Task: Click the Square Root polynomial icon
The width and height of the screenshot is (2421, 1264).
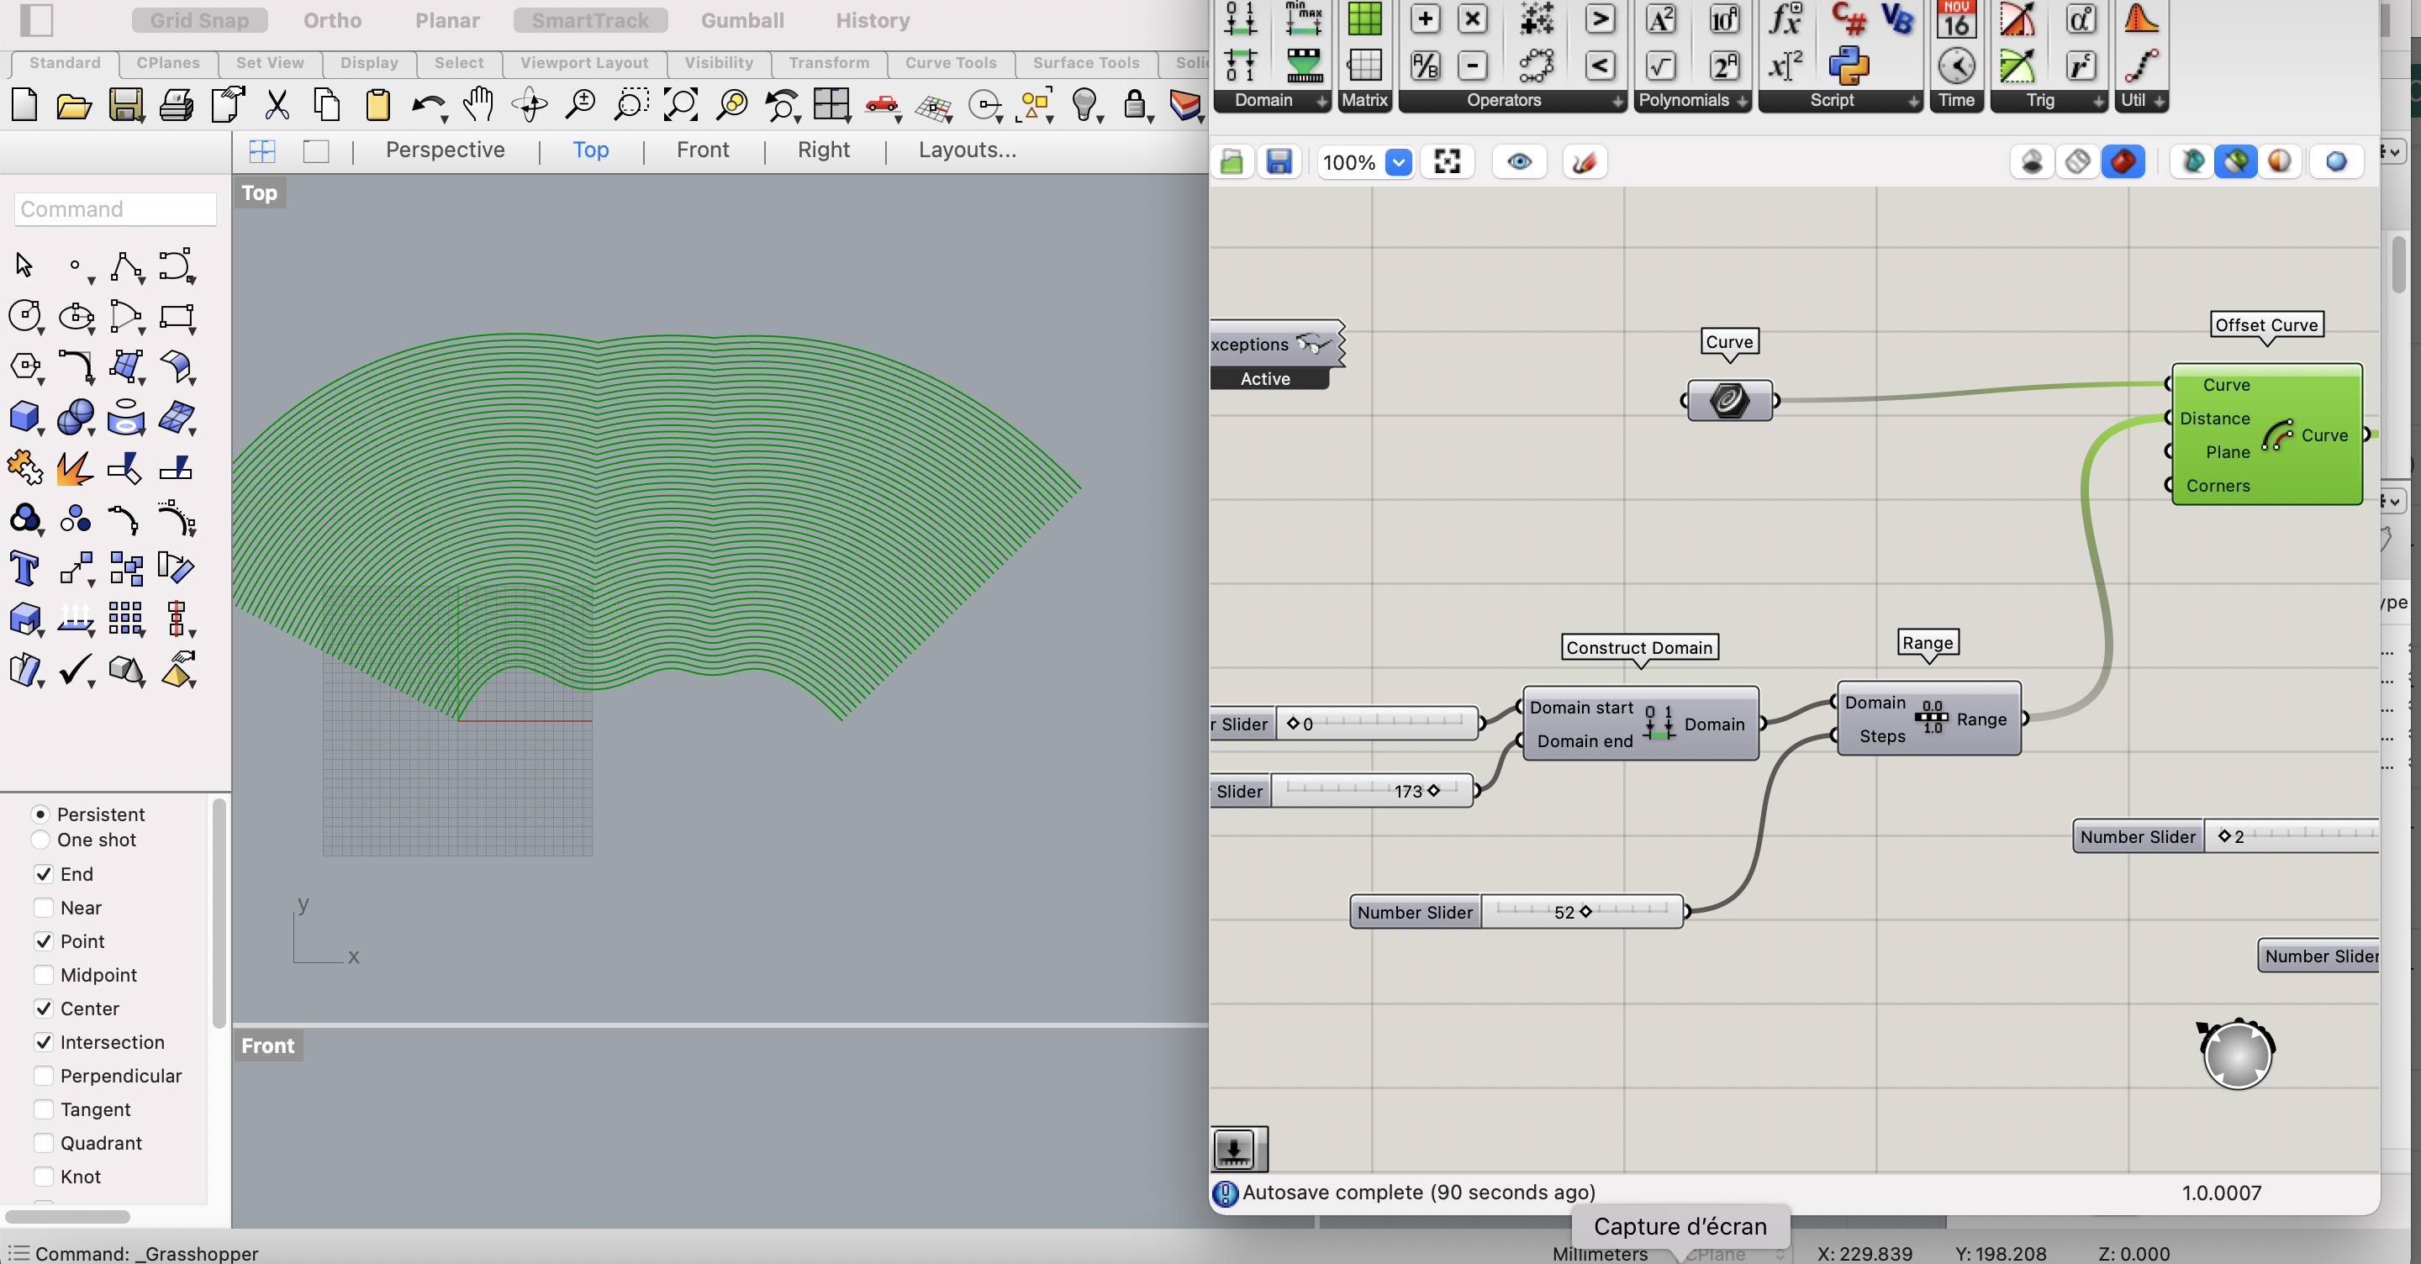Action: point(1661,66)
